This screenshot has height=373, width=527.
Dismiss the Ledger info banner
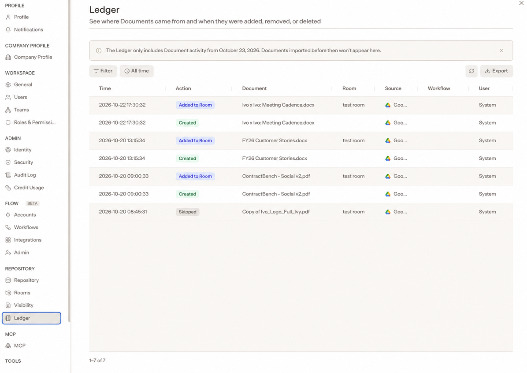click(501, 51)
